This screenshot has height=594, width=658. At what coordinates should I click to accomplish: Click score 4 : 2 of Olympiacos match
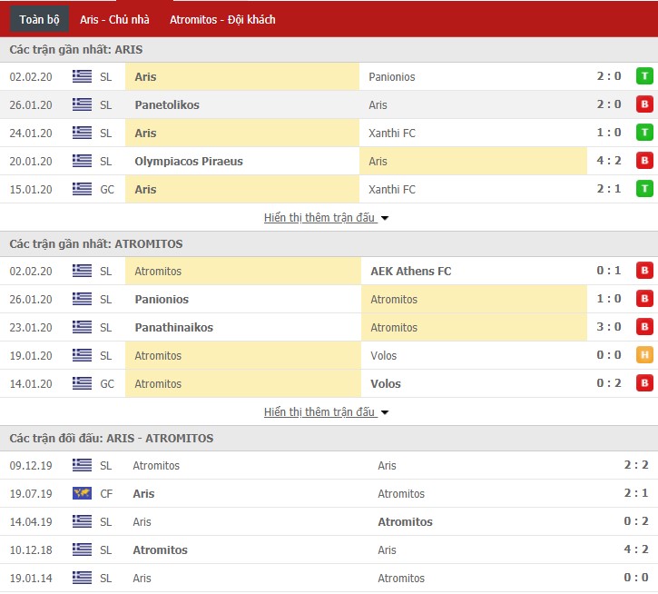[609, 161]
